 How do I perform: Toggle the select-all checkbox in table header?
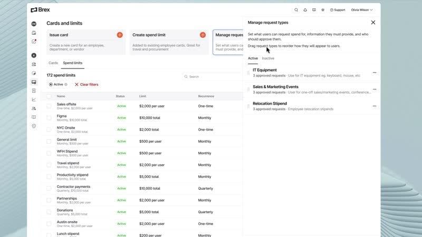(x=49, y=96)
